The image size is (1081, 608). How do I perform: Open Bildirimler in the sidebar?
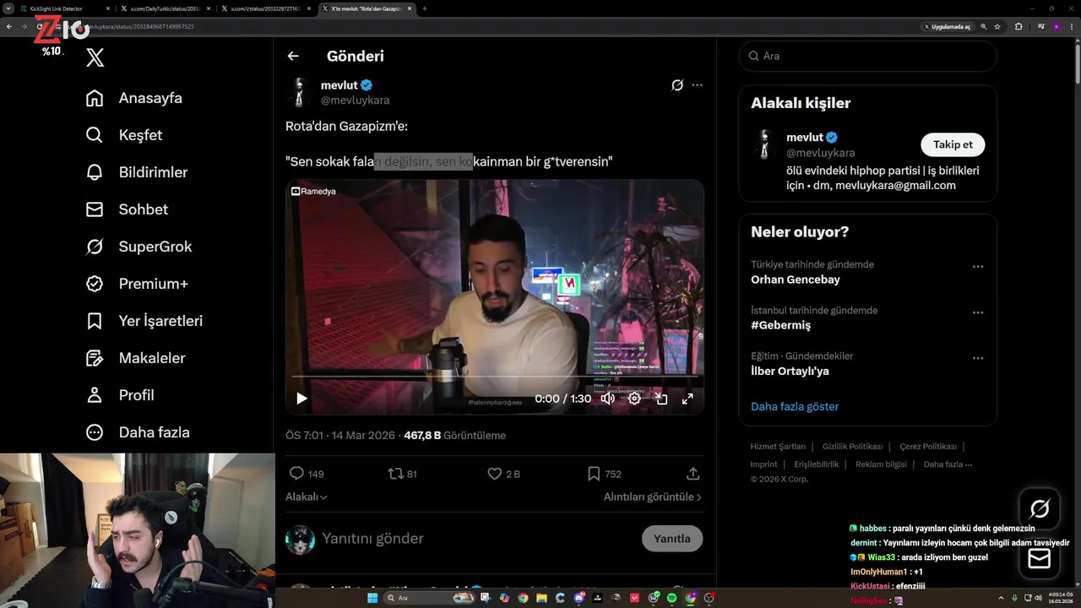(137, 172)
